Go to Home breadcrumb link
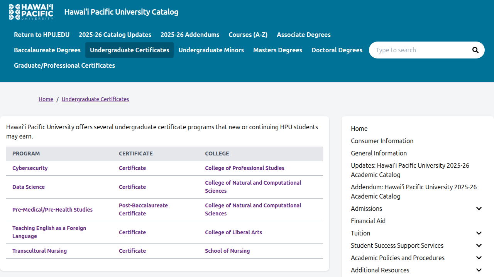The width and height of the screenshot is (494, 277). [x=46, y=99]
